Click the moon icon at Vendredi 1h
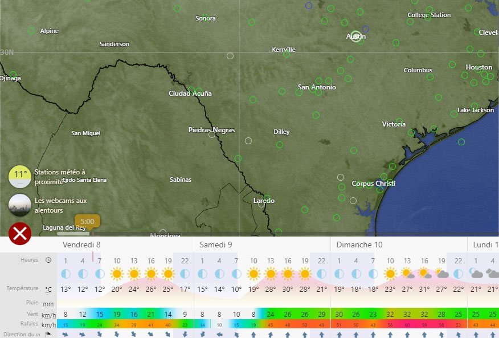499x338 pixels. click(66, 274)
